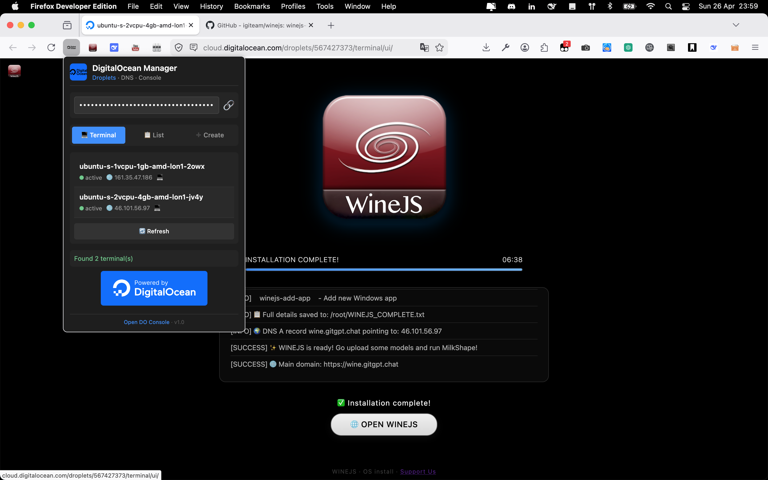Switch to the Terminal tab in DigitalOcean Manager
The image size is (768, 480).
click(x=99, y=135)
